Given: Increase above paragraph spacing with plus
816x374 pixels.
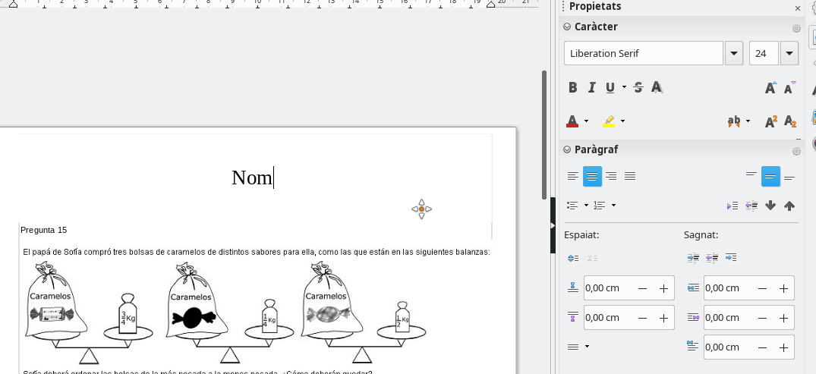Looking at the screenshot, I should tap(663, 288).
